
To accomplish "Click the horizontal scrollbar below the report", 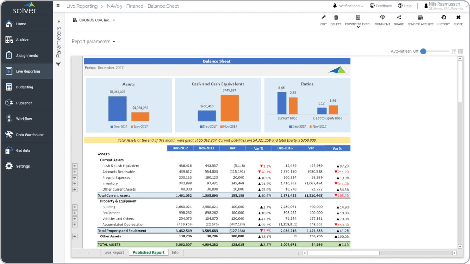I will point(343,253).
